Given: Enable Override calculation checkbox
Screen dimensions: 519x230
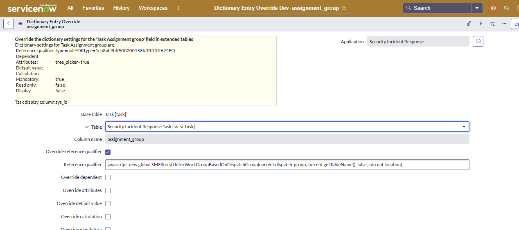Looking at the screenshot, I should (x=108, y=217).
